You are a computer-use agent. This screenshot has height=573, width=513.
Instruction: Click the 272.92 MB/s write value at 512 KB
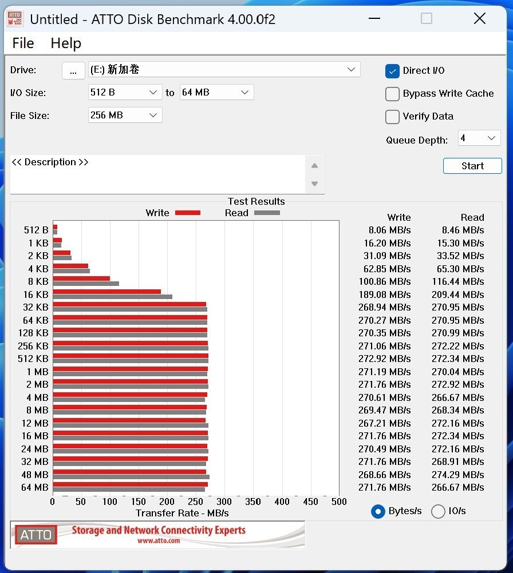click(385, 359)
